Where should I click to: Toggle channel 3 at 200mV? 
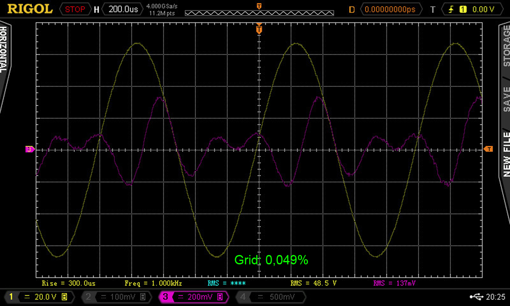coord(192,297)
